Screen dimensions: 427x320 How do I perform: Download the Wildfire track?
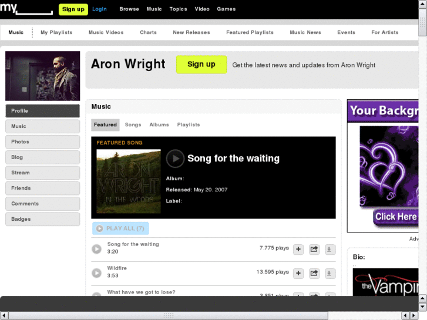[x=330, y=273]
